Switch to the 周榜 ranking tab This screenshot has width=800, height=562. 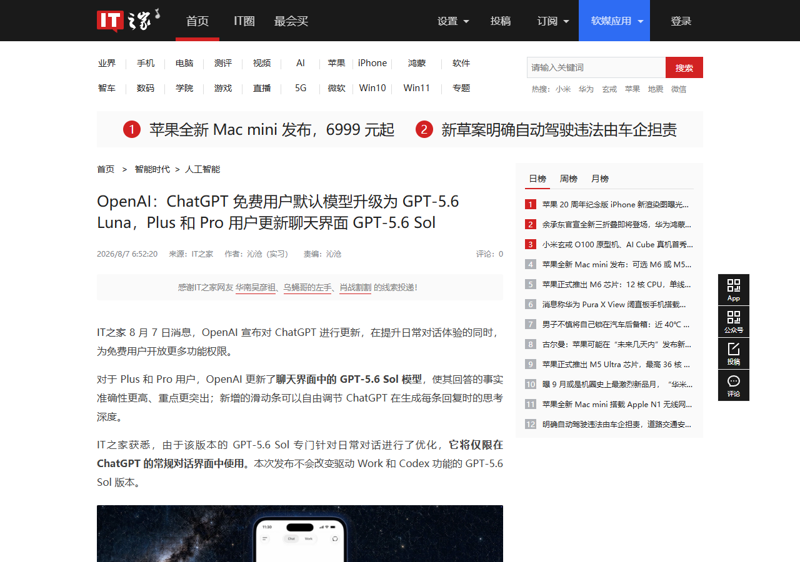click(569, 179)
